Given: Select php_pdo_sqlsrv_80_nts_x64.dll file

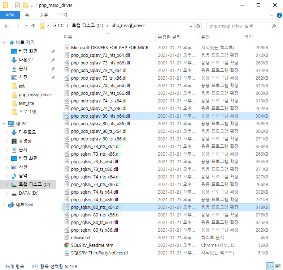Looking at the screenshot, I should coord(166,116).
